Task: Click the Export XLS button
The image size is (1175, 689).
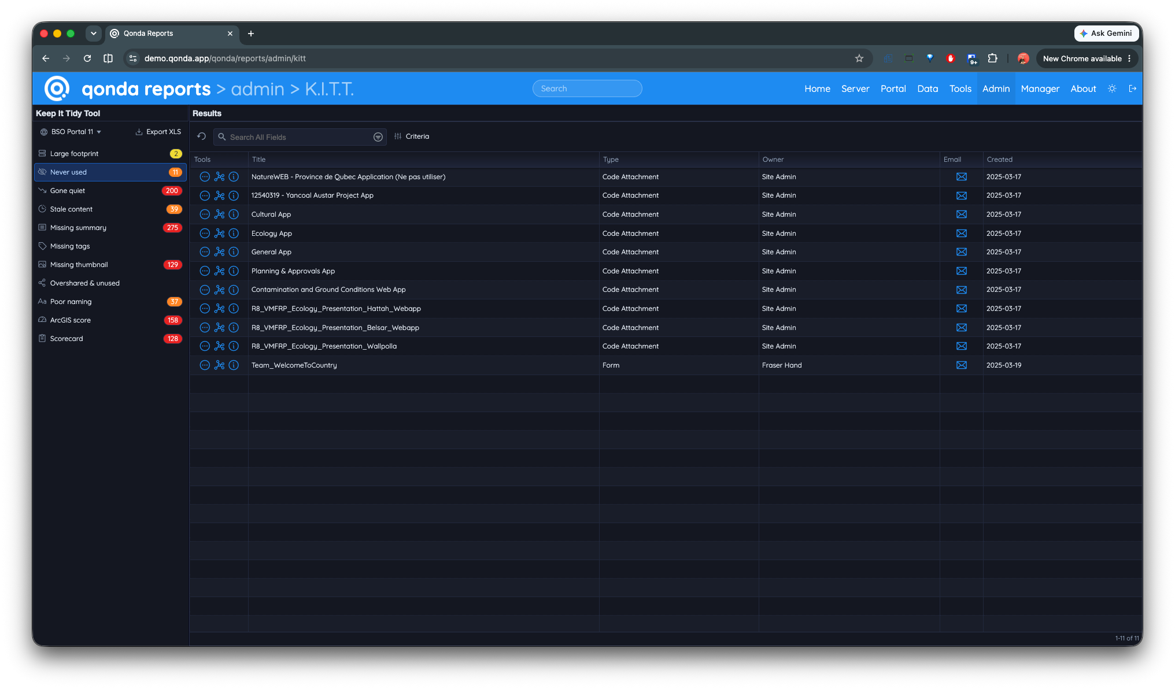Action: click(x=158, y=132)
